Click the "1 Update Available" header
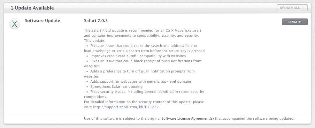 pos(32,8)
